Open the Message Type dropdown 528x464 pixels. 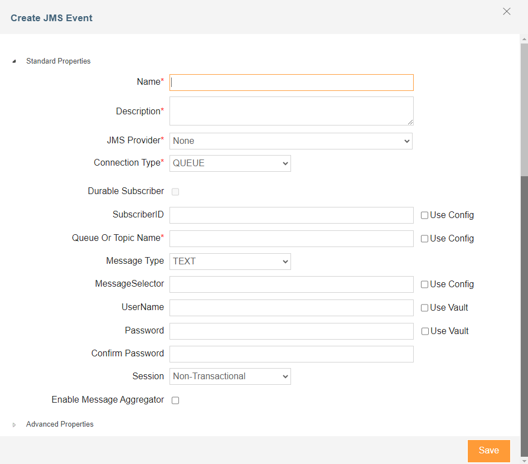tap(230, 262)
